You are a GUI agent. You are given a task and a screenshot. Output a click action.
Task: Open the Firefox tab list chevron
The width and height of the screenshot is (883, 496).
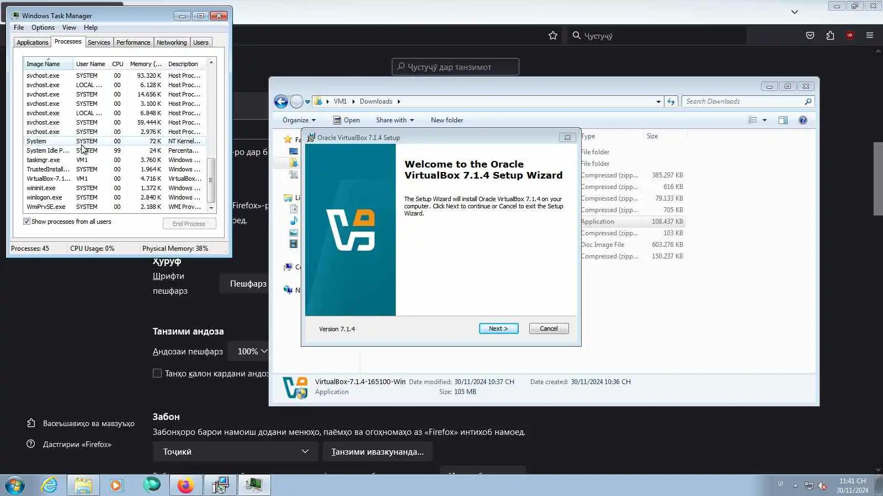795,12
